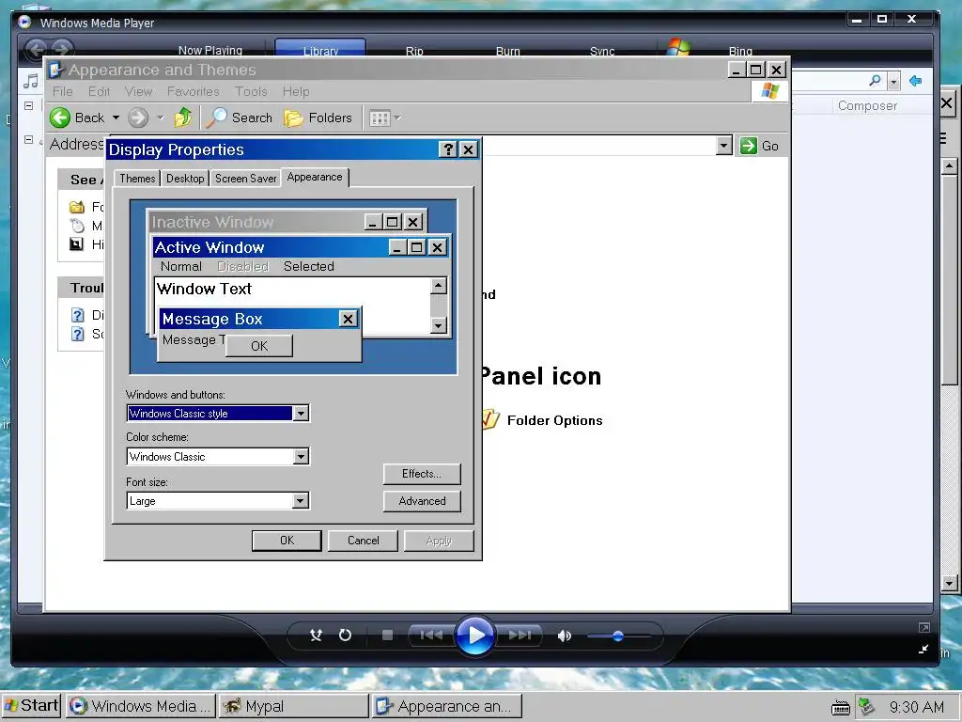The image size is (962, 722).
Task: Click the Appearance an... taskbar button
Action: [446, 707]
